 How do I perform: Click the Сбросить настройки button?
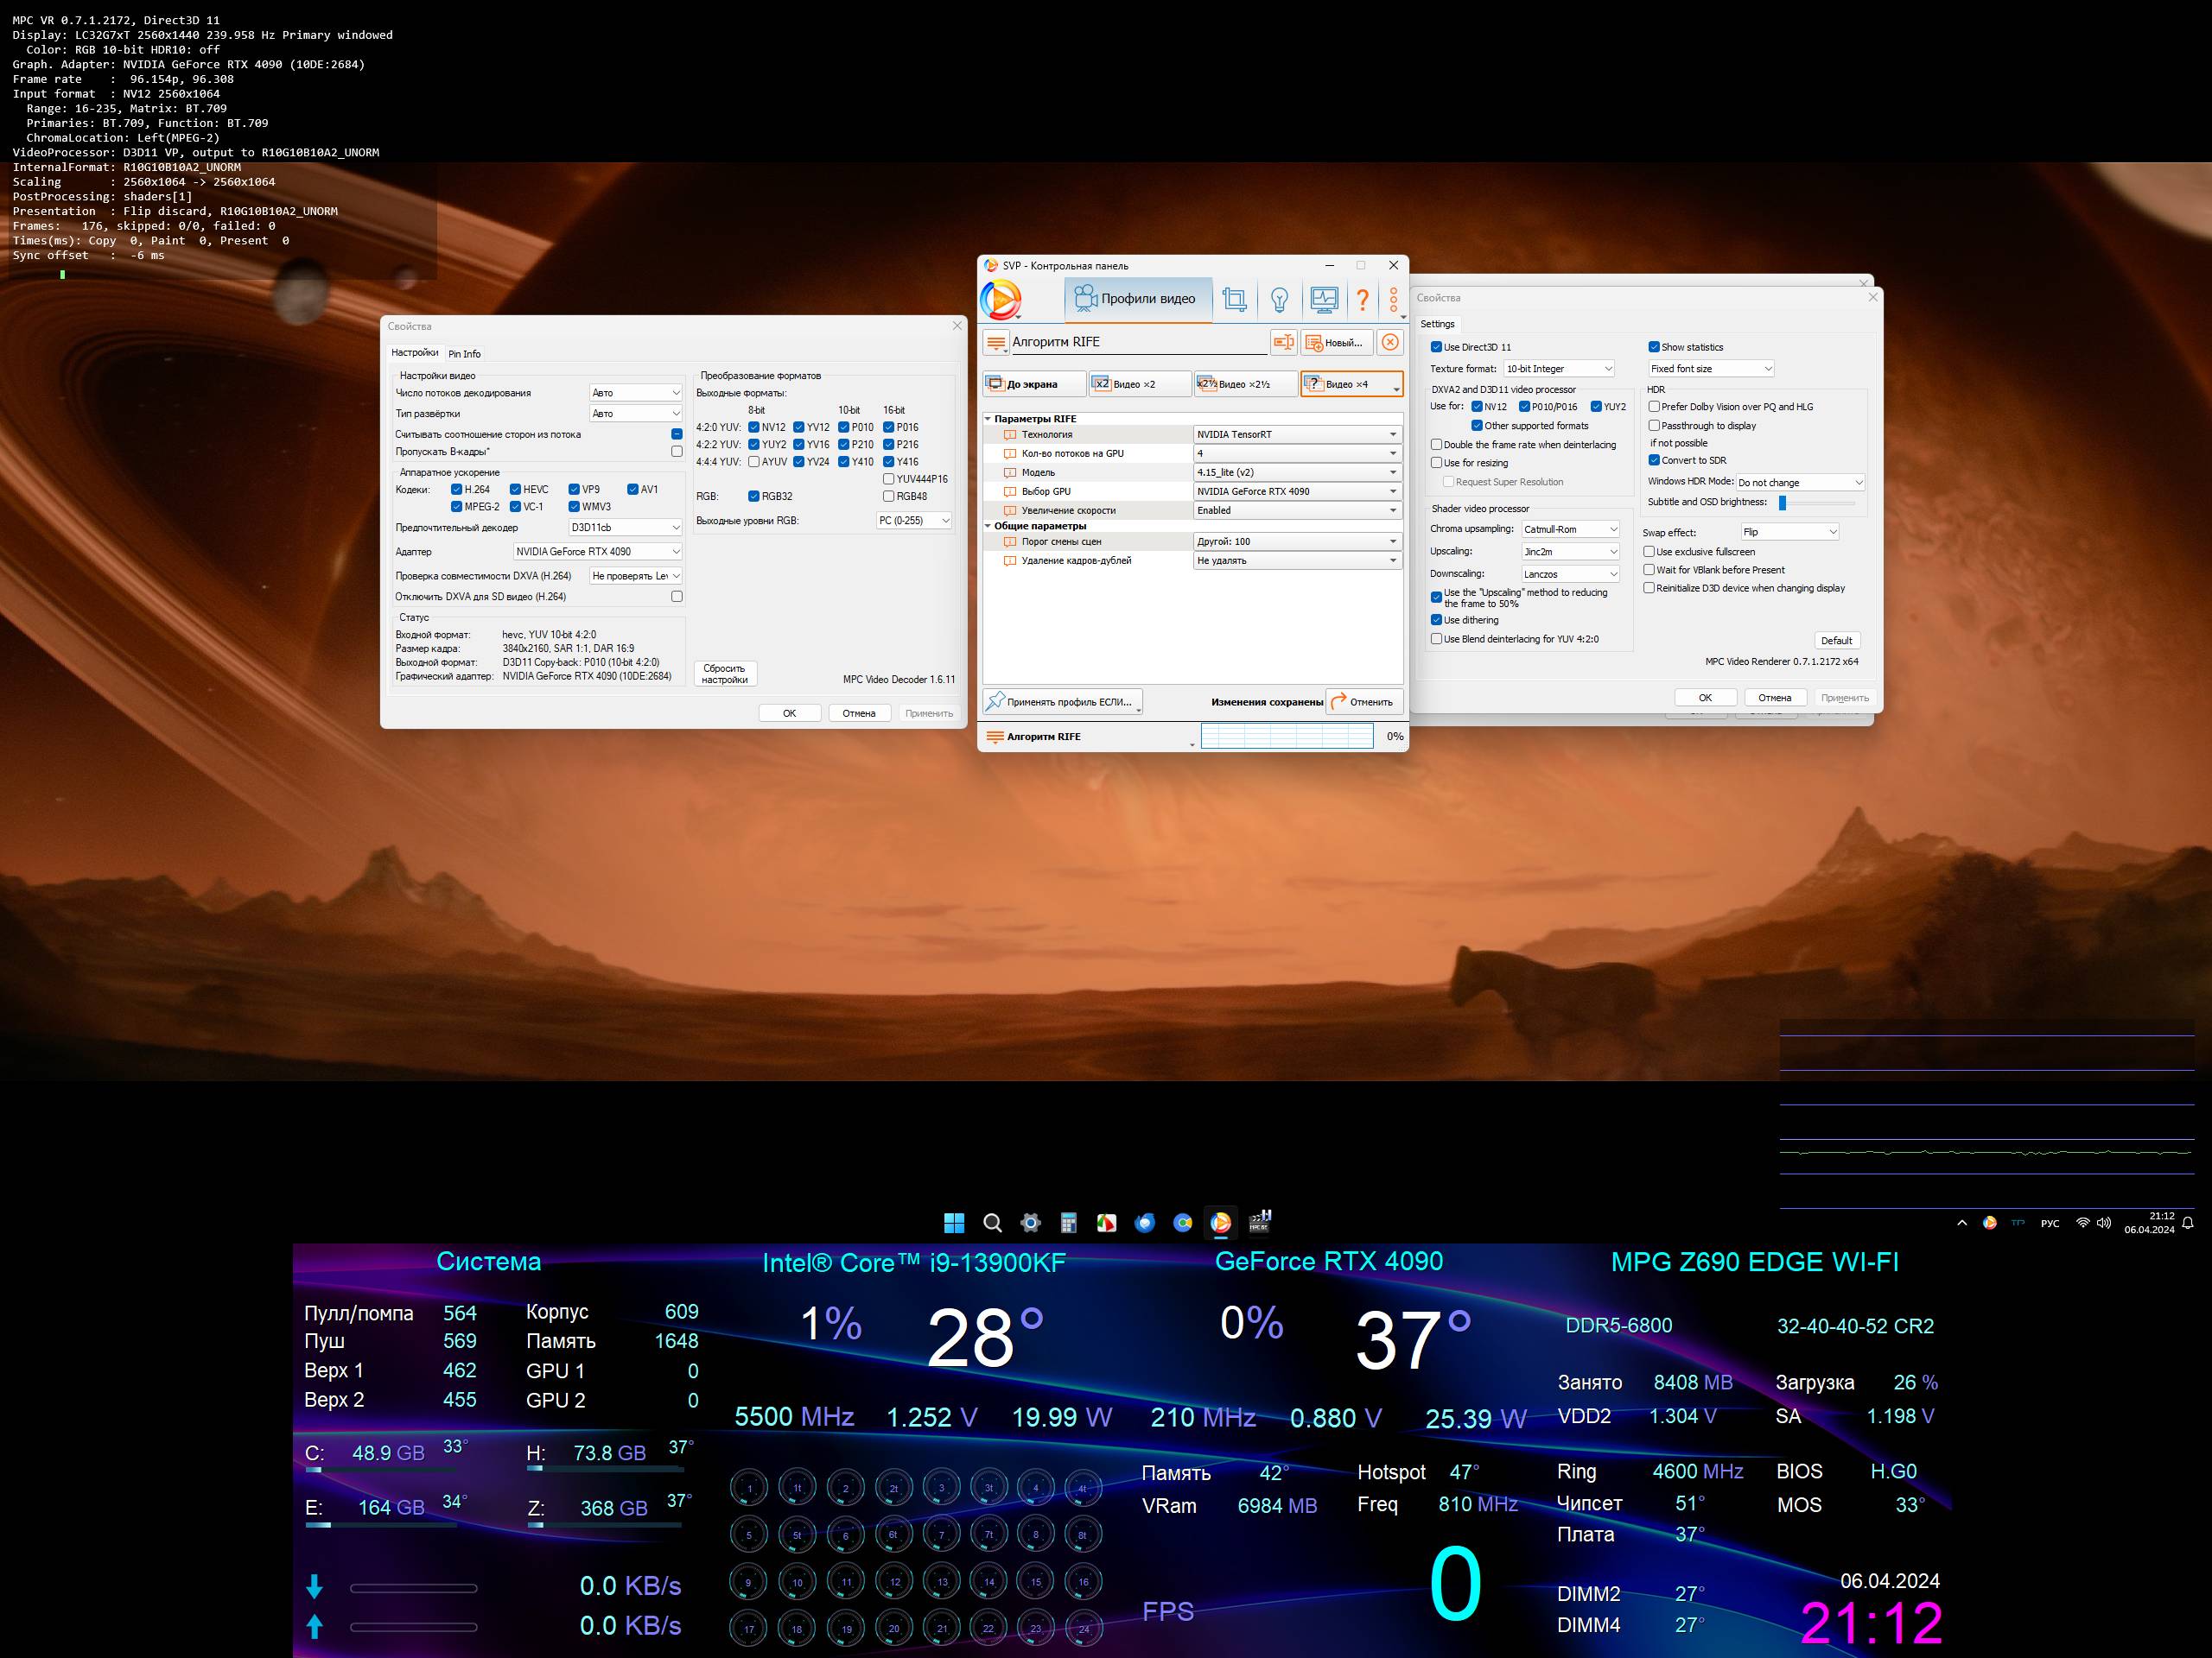tap(725, 674)
